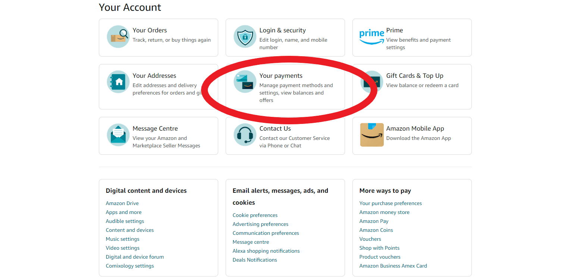Open Shop with Points link
574x278 pixels.
(379, 248)
